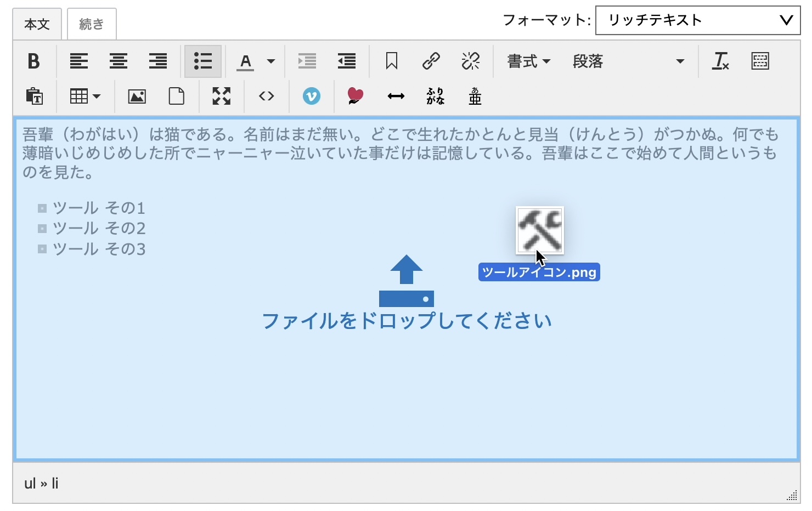
Task: Insert a Vimeo video
Action: click(311, 96)
